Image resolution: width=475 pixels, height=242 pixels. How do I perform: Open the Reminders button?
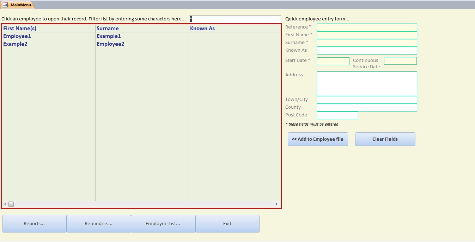point(99,224)
